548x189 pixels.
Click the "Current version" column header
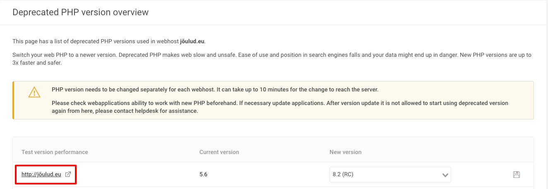click(219, 152)
